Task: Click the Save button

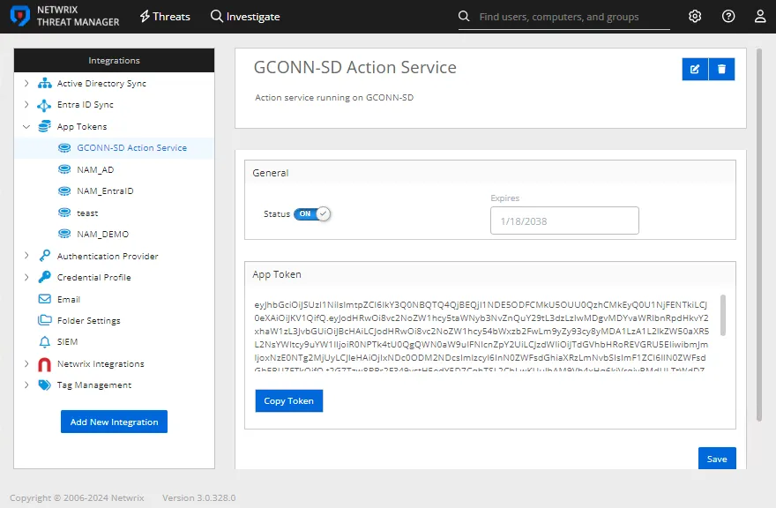Action: pos(717,459)
